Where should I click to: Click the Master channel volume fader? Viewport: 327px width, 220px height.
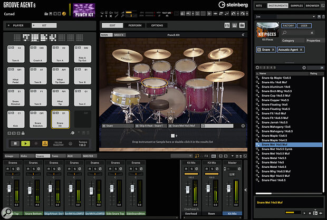(x=228, y=189)
